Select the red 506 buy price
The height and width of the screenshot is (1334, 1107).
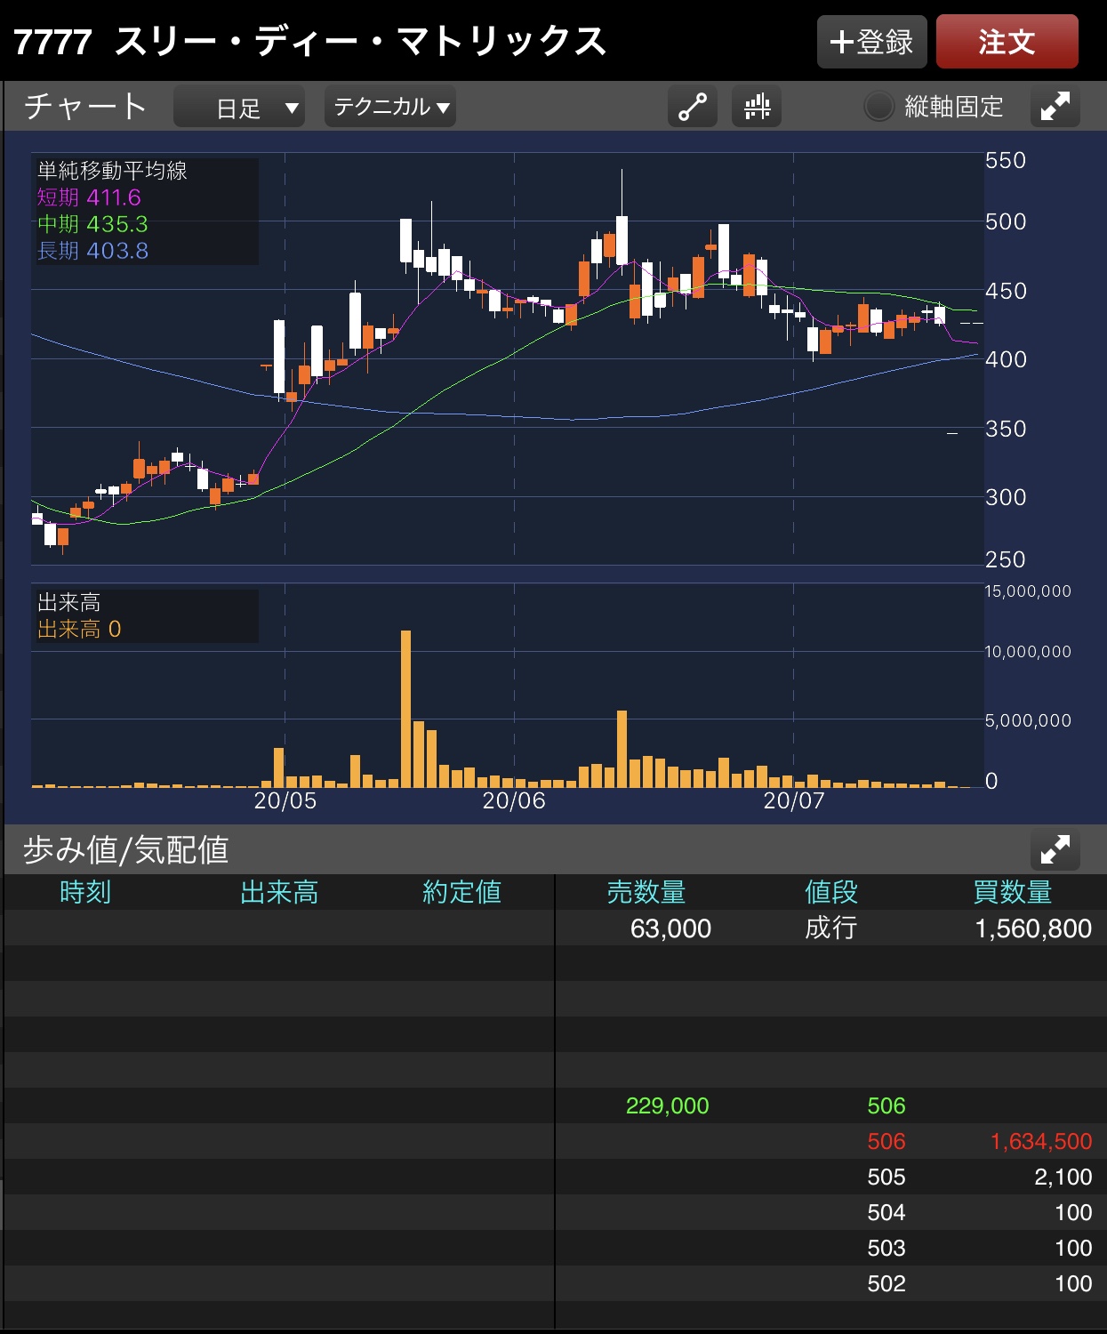pyautogui.click(x=886, y=1141)
